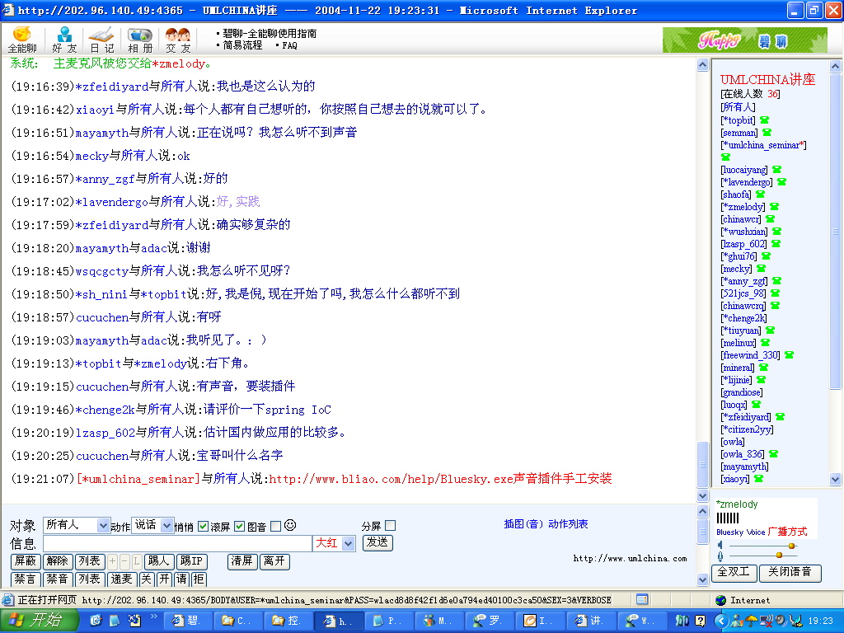This screenshot has width=844, height=633.
Task: Toggle the 分屏 split screen checkbox
Action: (x=391, y=525)
